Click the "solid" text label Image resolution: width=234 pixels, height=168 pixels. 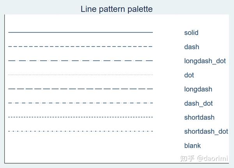coord(191,33)
